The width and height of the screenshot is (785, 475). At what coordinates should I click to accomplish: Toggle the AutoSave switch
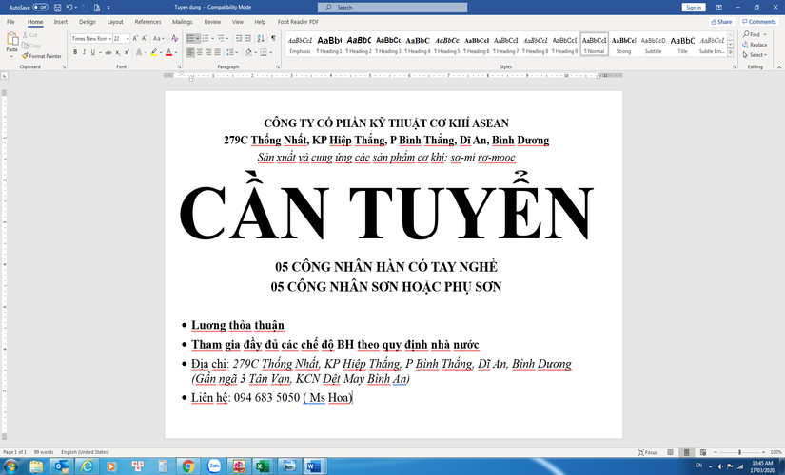click(x=39, y=7)
